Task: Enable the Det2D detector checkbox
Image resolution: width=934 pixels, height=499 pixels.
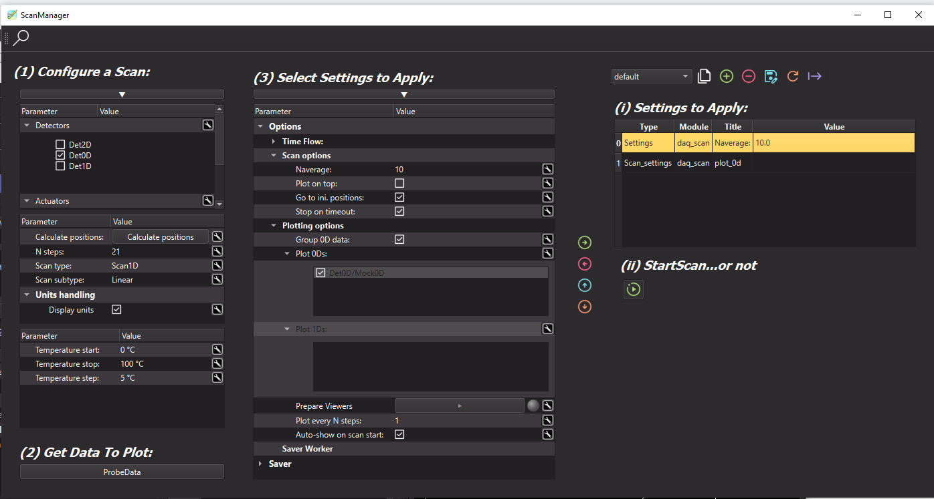Action: pyautogui.click(x=60, y=144)
